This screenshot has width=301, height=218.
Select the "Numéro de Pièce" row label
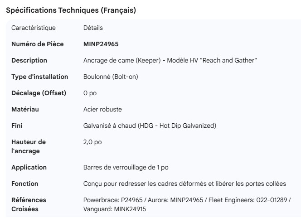pyautogui.click(x=37, y=44)
